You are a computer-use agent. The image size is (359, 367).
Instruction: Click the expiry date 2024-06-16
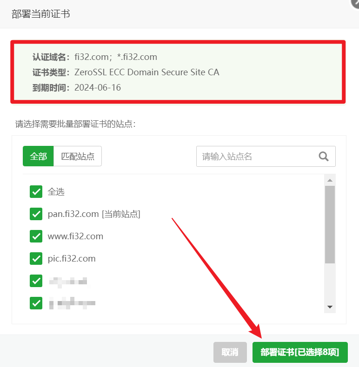[98, 87]
